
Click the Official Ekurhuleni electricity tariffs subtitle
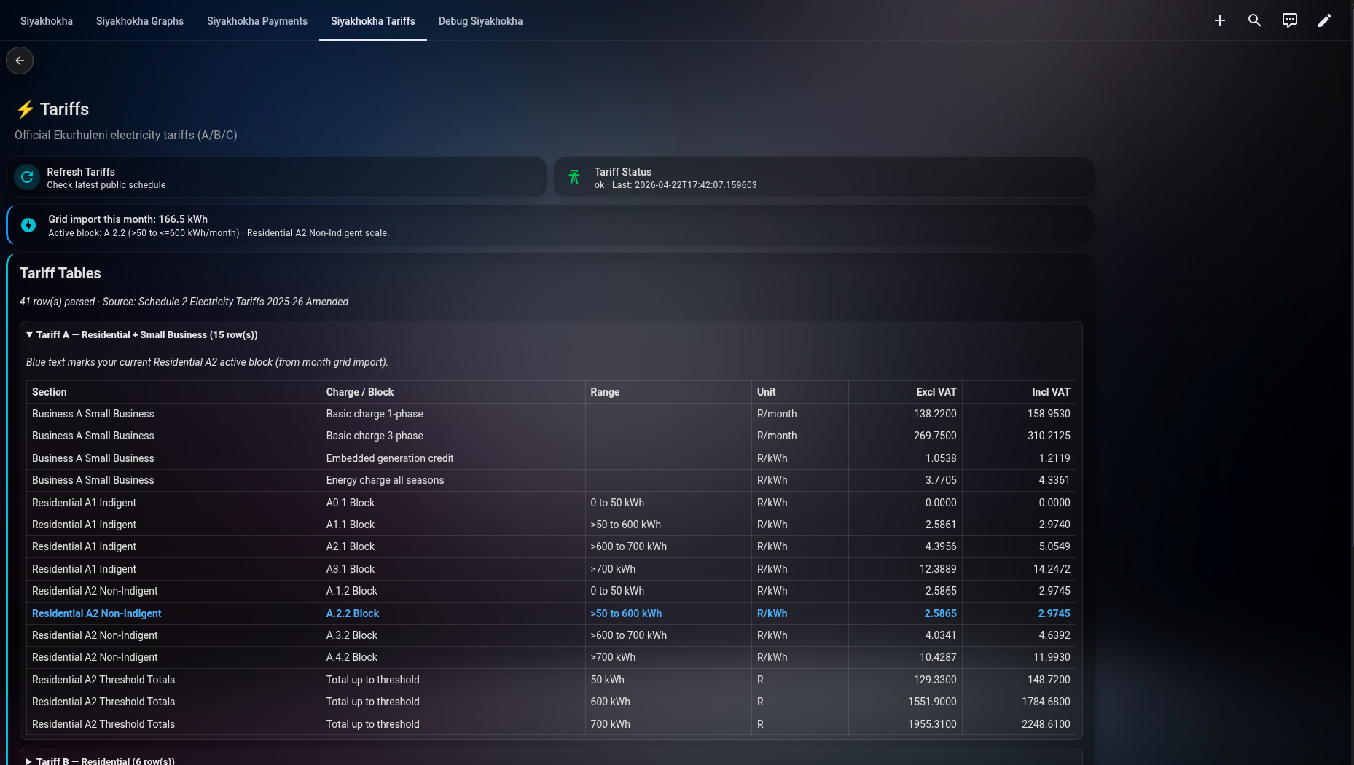click(126, 136)
